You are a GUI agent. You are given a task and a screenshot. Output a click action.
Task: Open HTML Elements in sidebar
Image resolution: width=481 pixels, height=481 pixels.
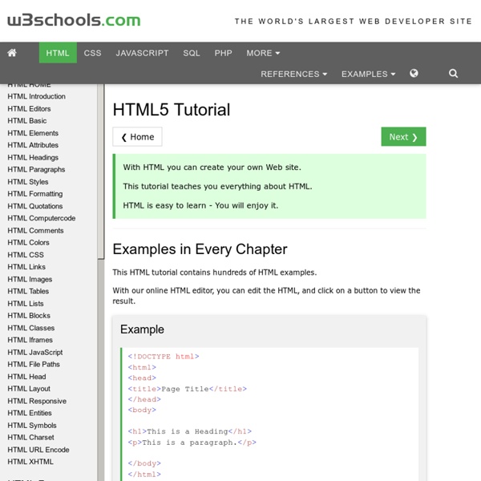tap(33, 133)
